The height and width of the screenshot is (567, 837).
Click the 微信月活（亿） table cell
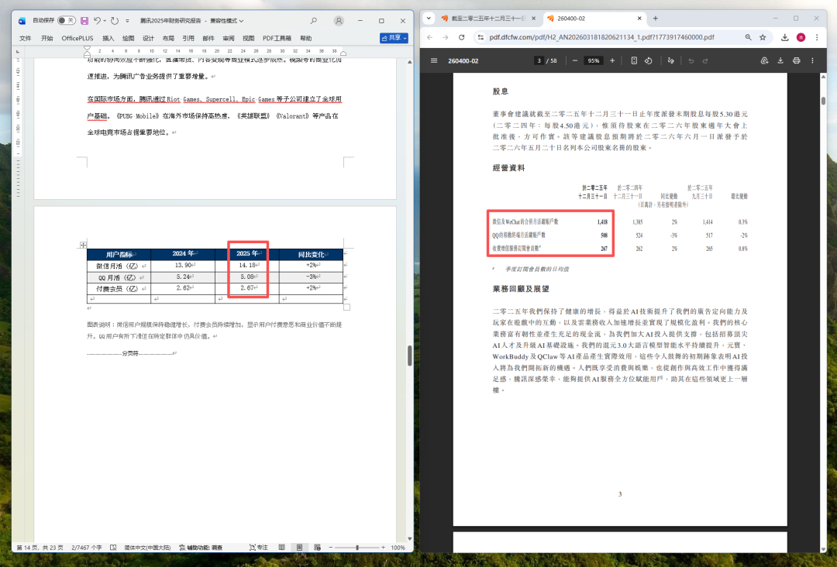click(x=119, y=266)
